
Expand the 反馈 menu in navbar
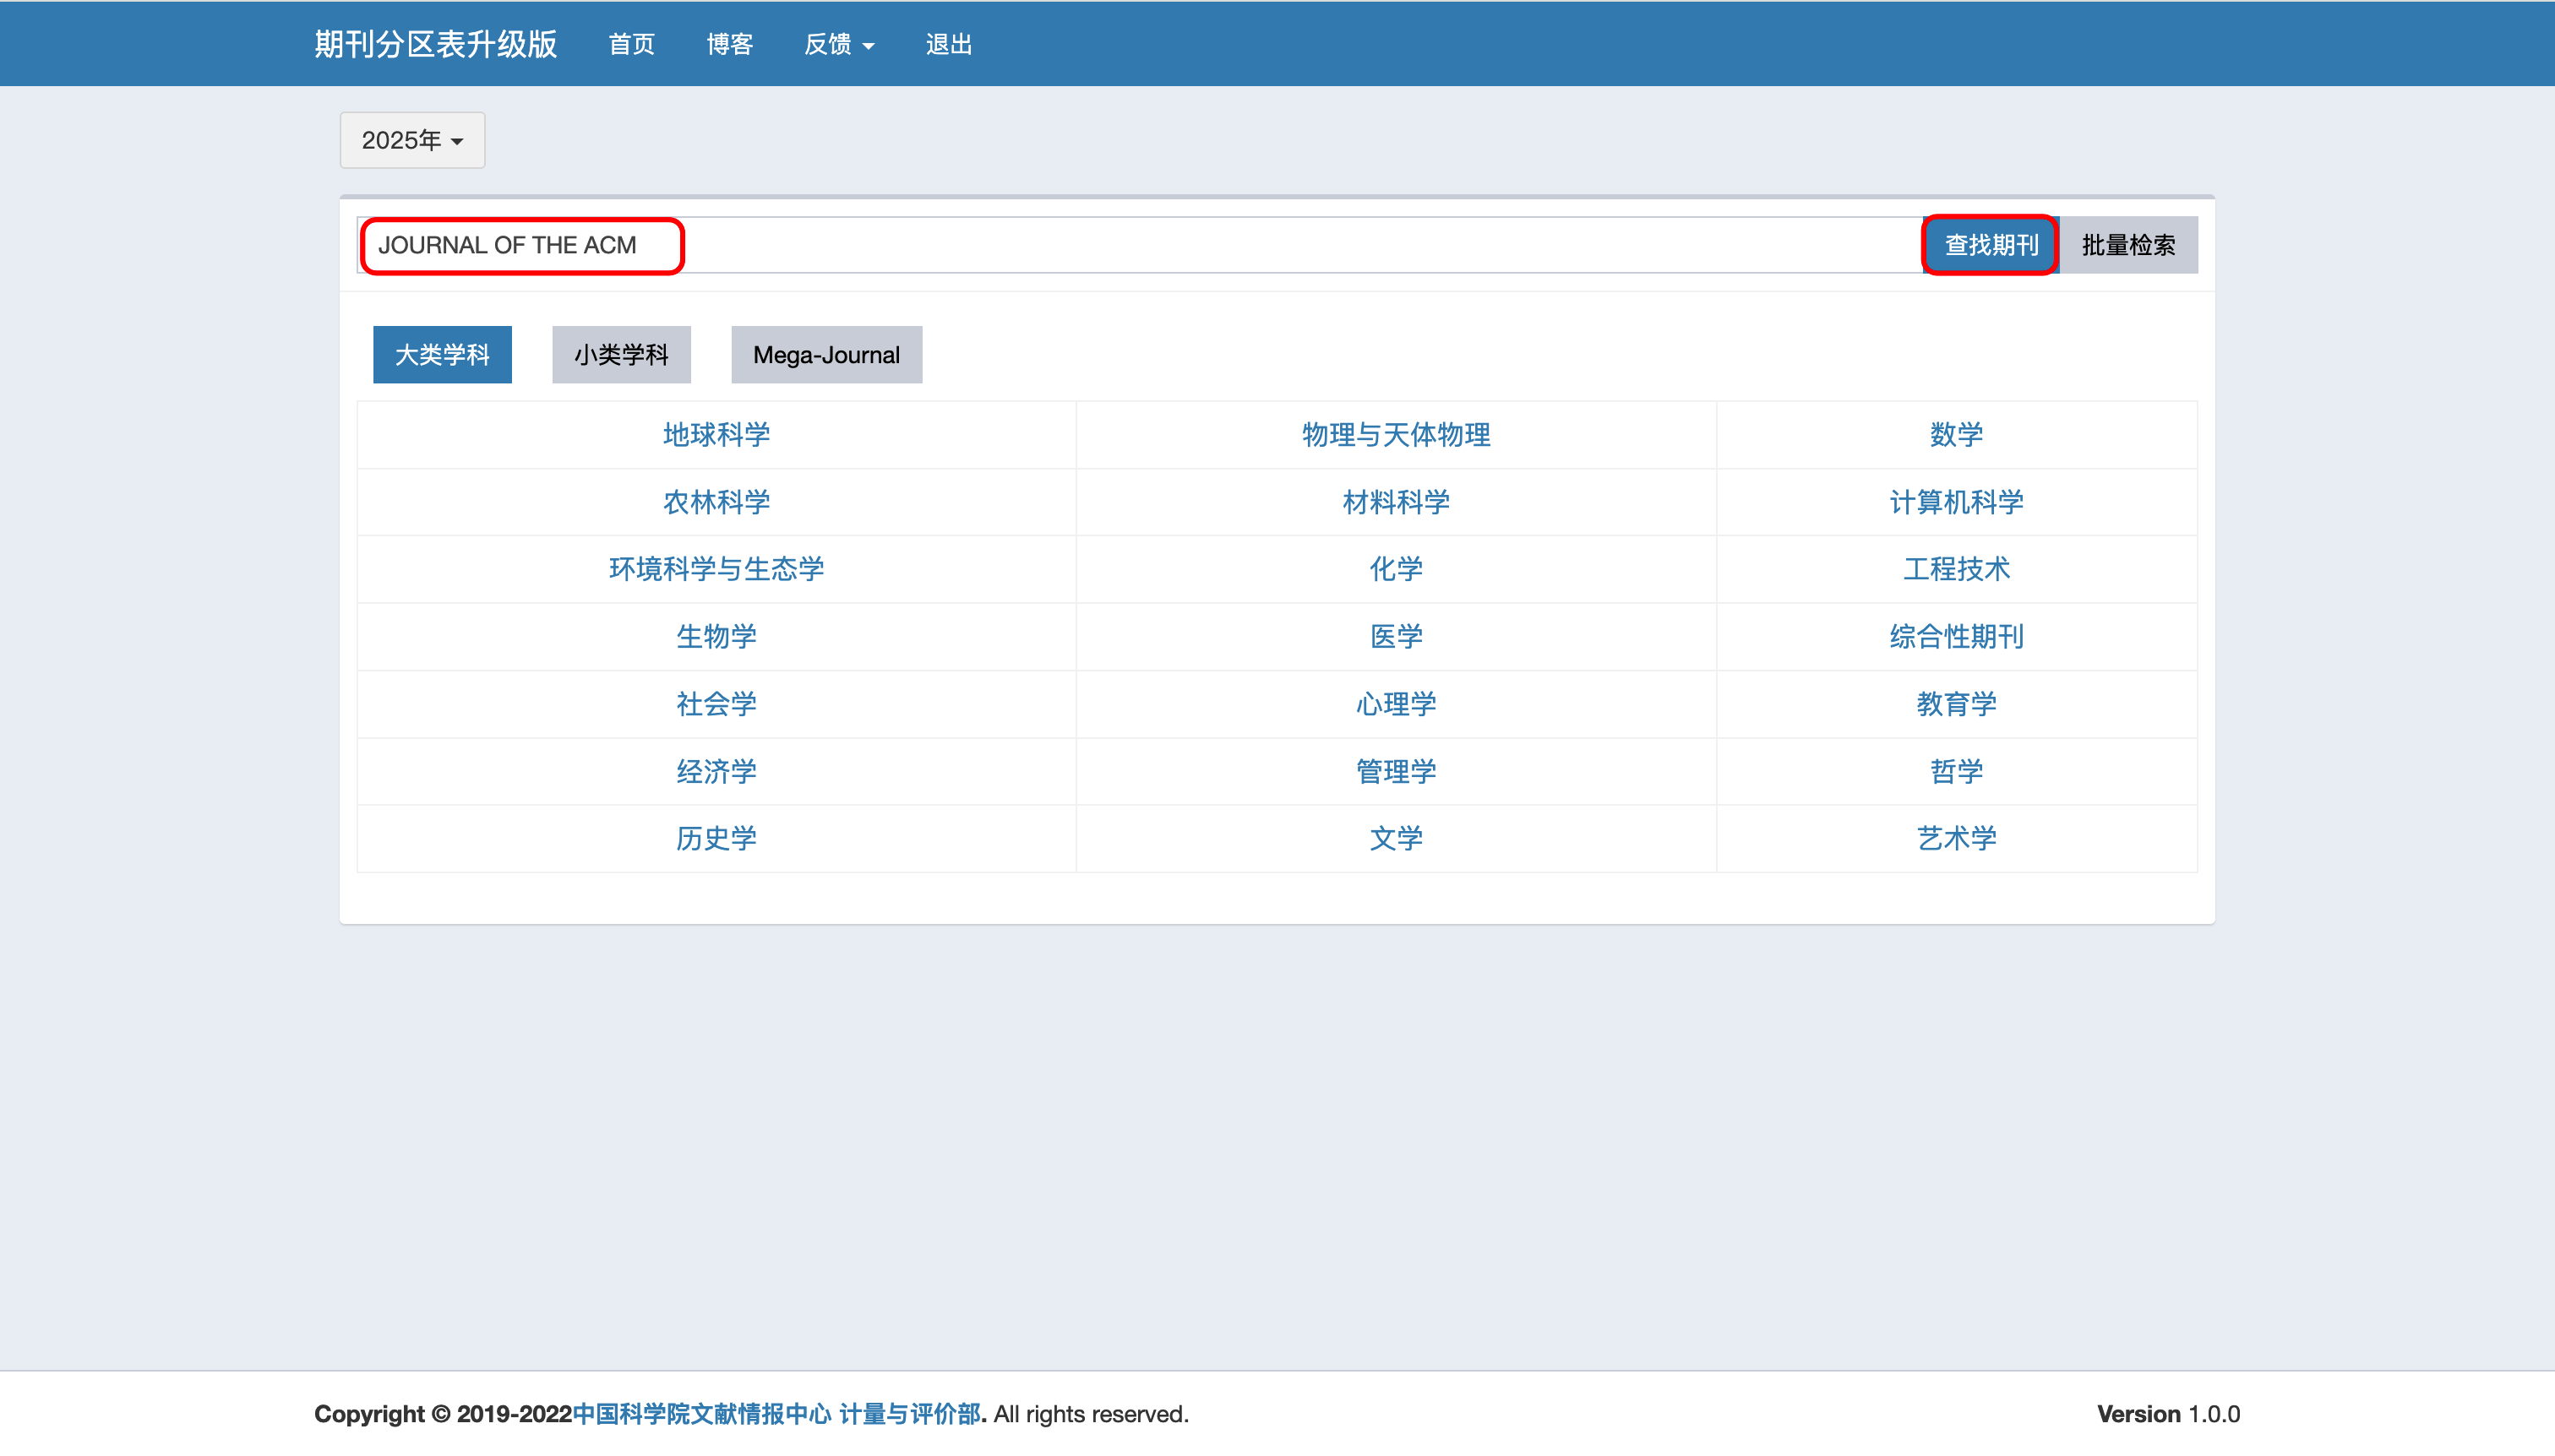(x=838, y=44)
